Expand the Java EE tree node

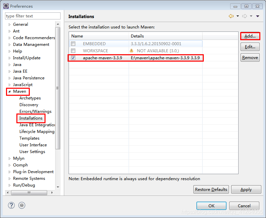9,71
